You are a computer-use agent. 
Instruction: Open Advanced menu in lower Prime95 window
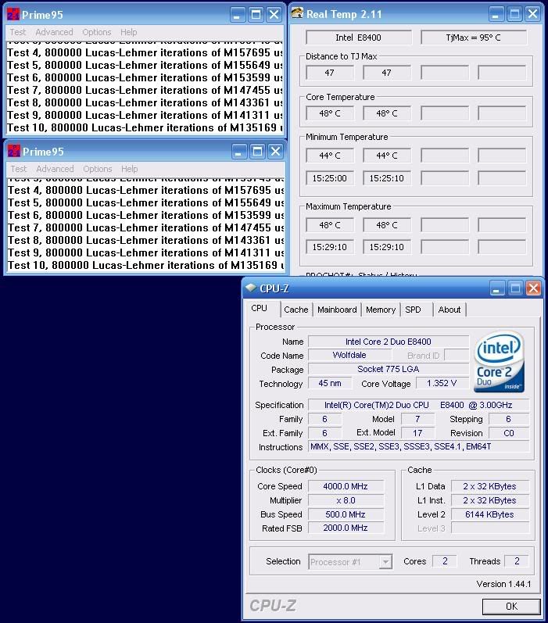click(x=55, y=169)
